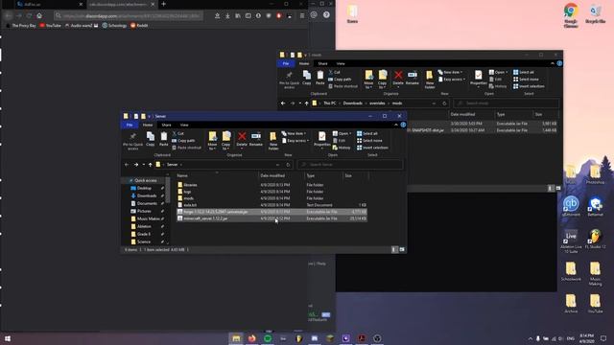Open the Share tab in the Server window
614x345 pixels.
(166, 125)
